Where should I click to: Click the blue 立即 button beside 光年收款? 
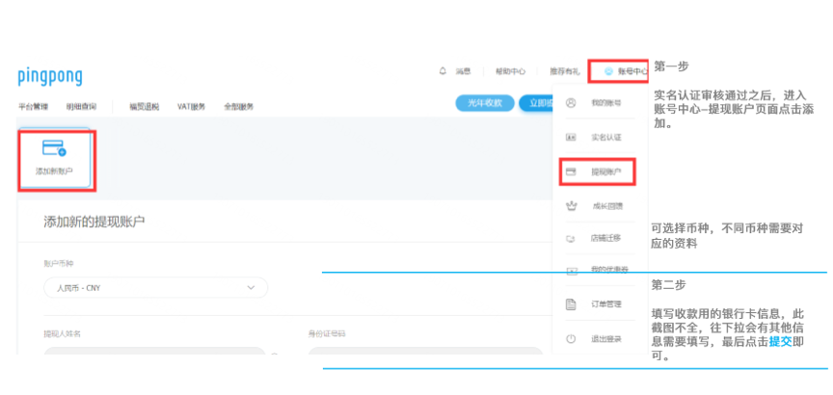pyautogui.click(x=536, y=103)
